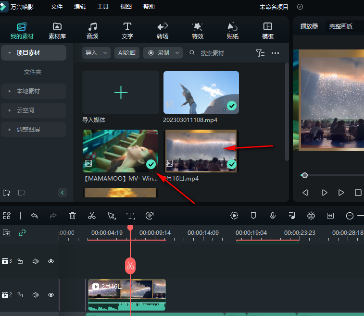The width and height of the screenshot is (364, 316).
Task: Click the project save status icon
Action: coord(300,7)
